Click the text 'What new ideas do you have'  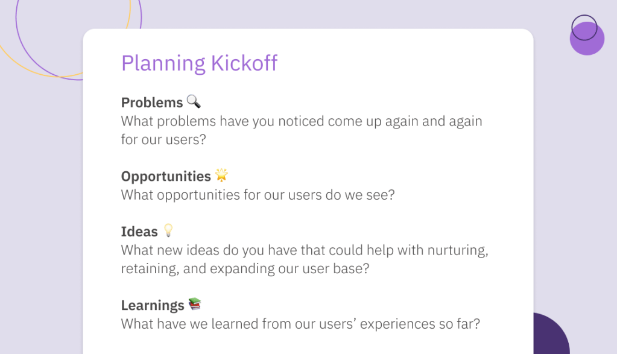pos(209,250)
